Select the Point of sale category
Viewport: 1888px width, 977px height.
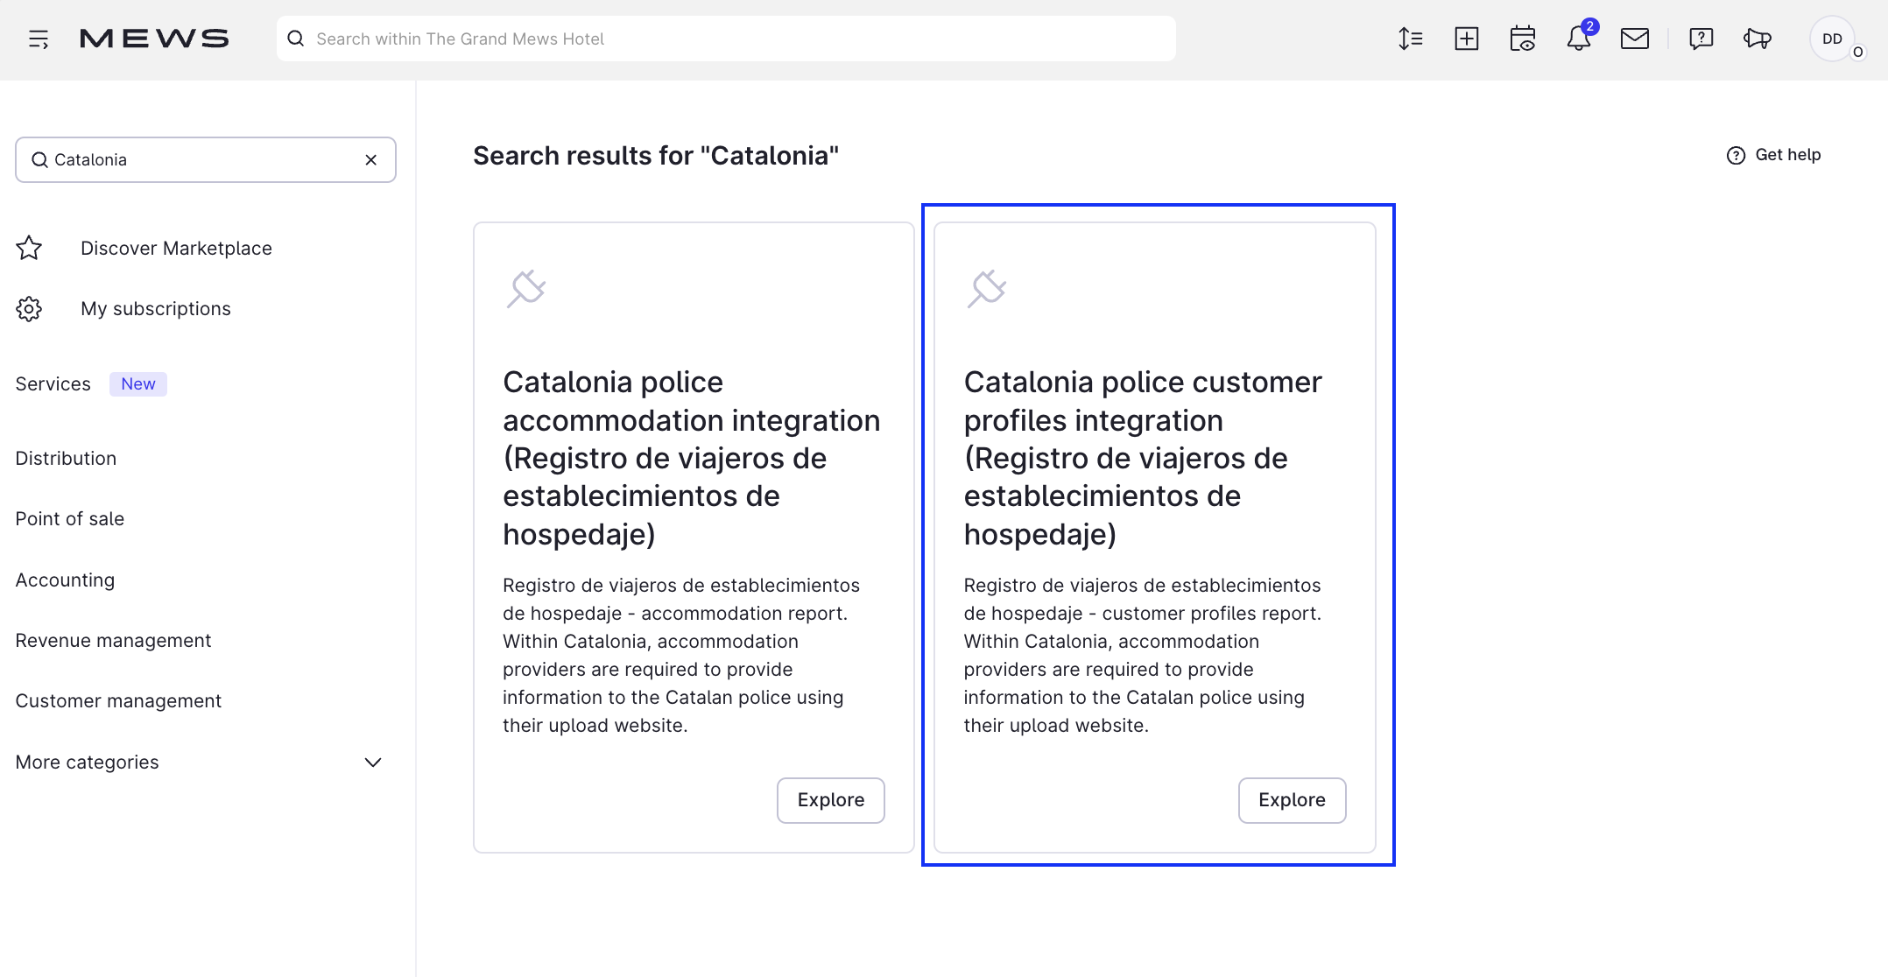coord(70,518)
